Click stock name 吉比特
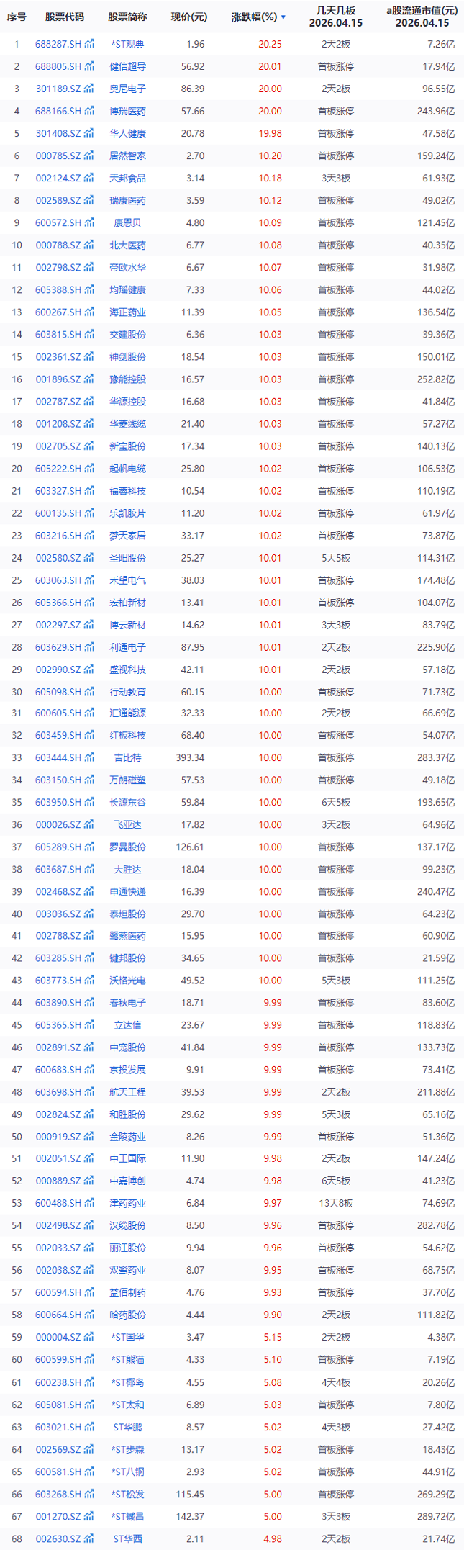Image resolution: width=464 pixels, height=1550 pixels. [128, 757]
